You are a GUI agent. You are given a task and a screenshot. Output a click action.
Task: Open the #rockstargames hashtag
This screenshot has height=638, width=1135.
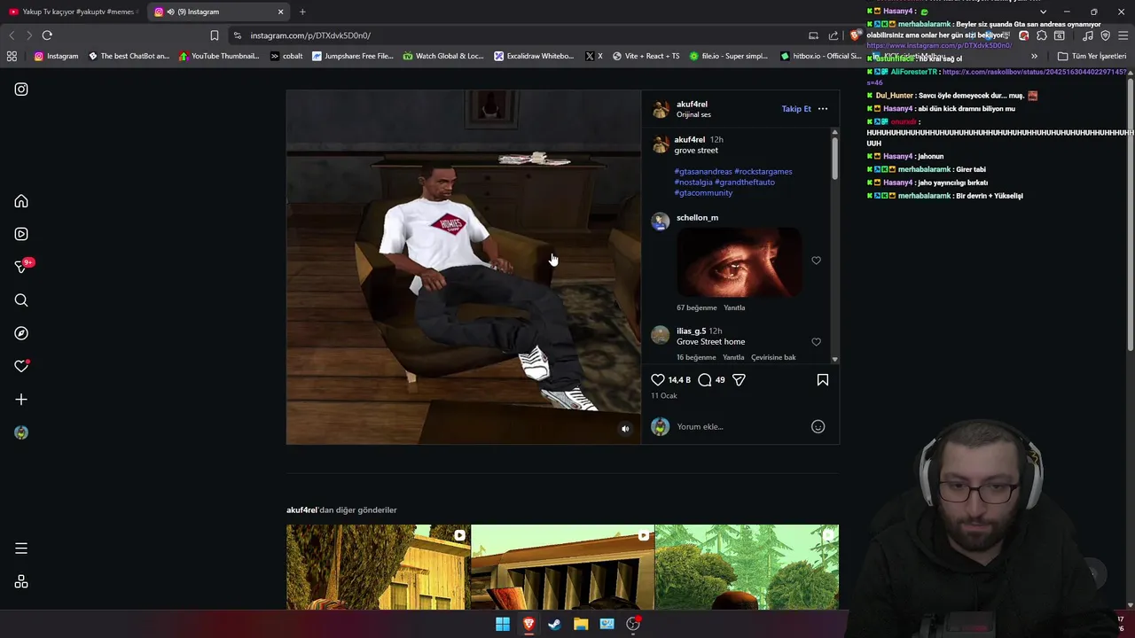click(763, 172)
